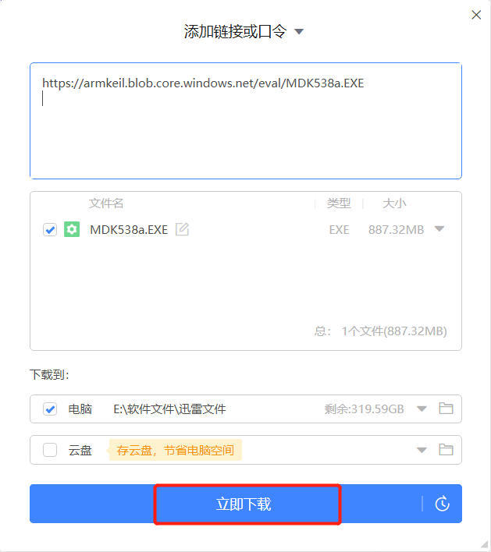Image resolution: width=491 pixels, height=552 pixels.
Task: Click the 存云盘，节省电脑空间 tip label
Action: [x=176, y=450]
